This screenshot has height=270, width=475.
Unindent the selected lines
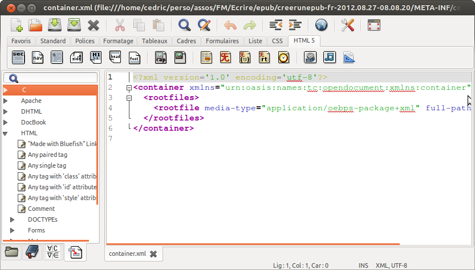point(275,25)
